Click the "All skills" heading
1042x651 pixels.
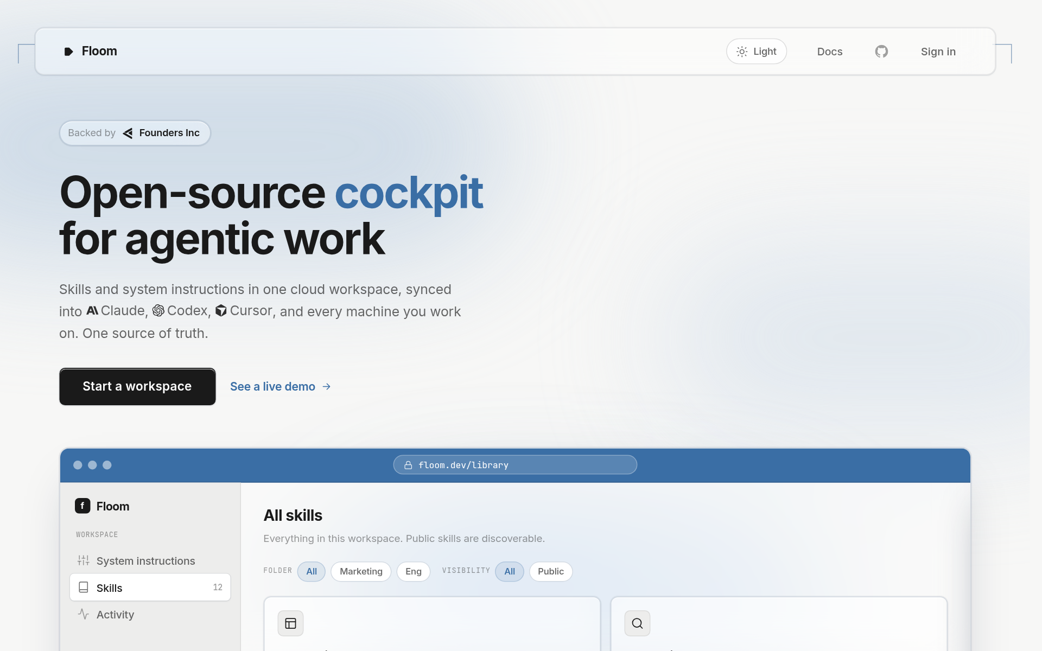pos(293,515)
